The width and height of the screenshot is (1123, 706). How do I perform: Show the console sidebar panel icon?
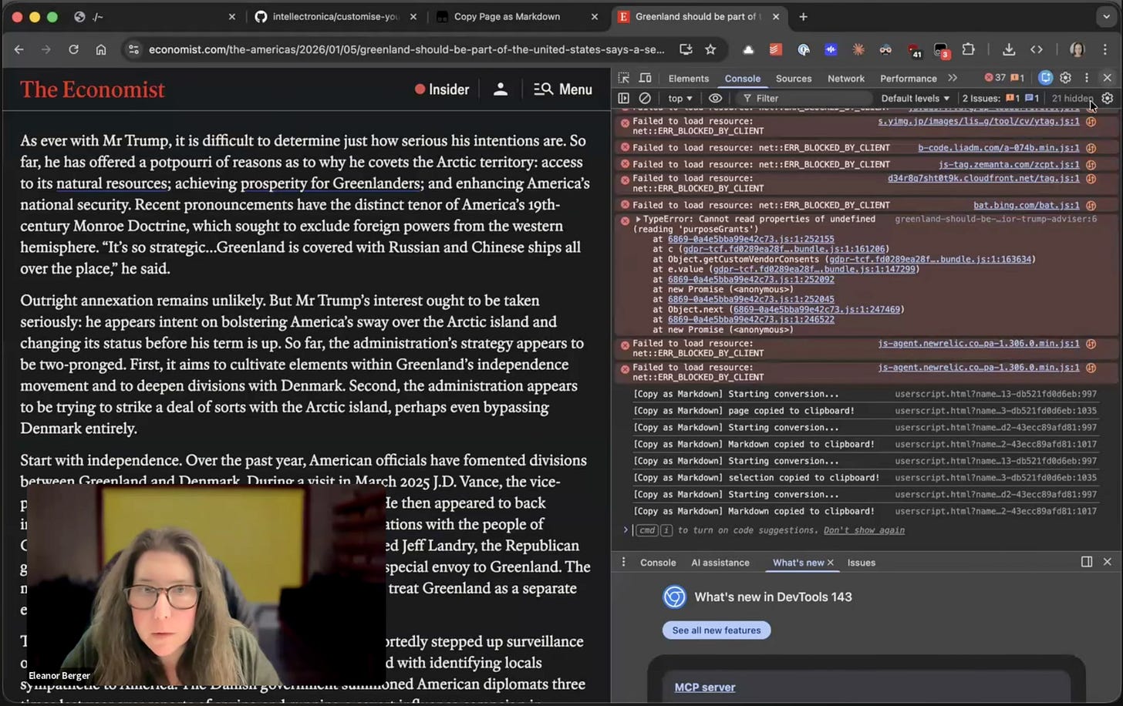point(624,98)
